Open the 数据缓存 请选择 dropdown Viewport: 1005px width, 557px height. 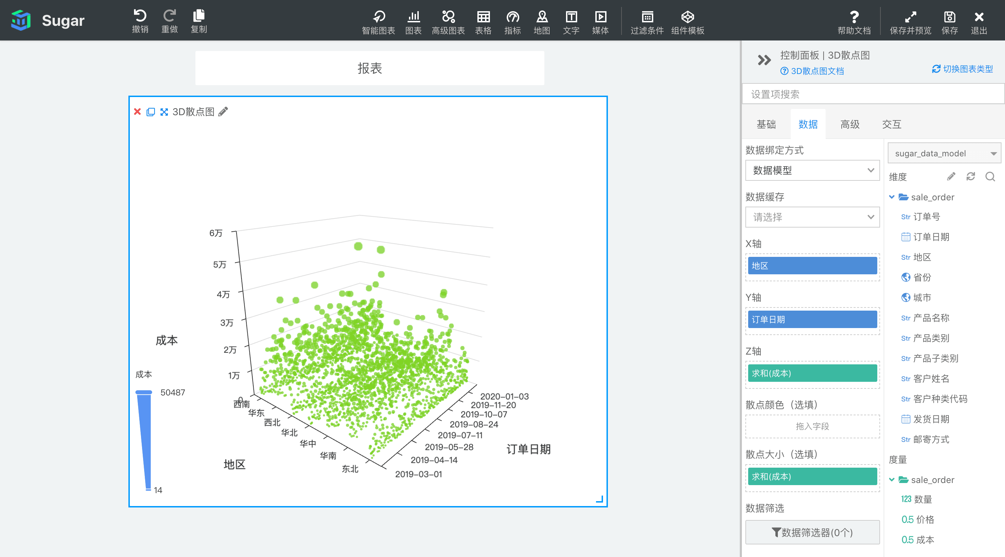point(812,217)
